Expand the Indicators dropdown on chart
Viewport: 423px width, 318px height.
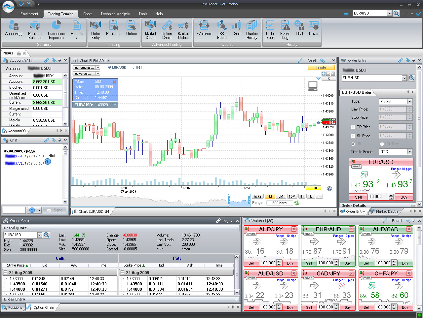98,74
